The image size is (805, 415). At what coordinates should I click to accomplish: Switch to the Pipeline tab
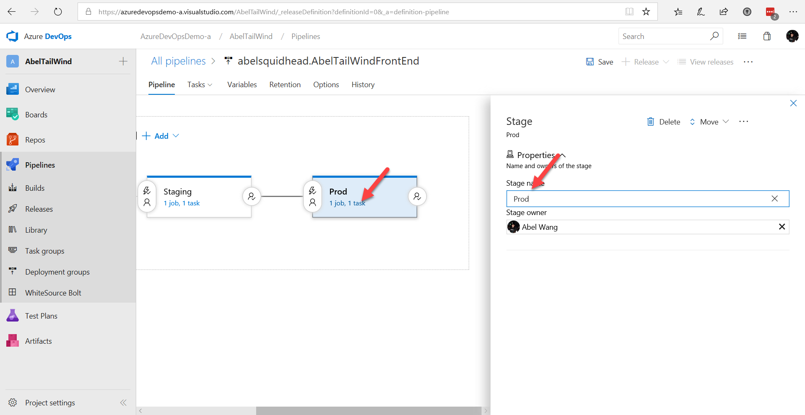161,85
